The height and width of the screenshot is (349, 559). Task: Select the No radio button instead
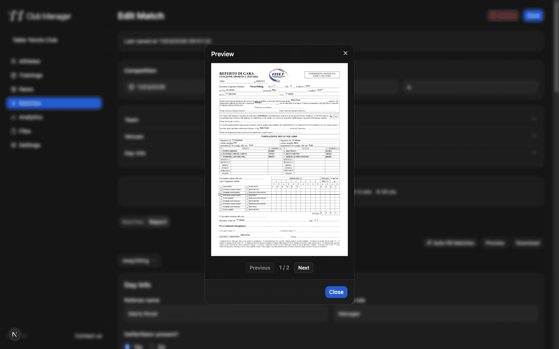coord(152,346)
